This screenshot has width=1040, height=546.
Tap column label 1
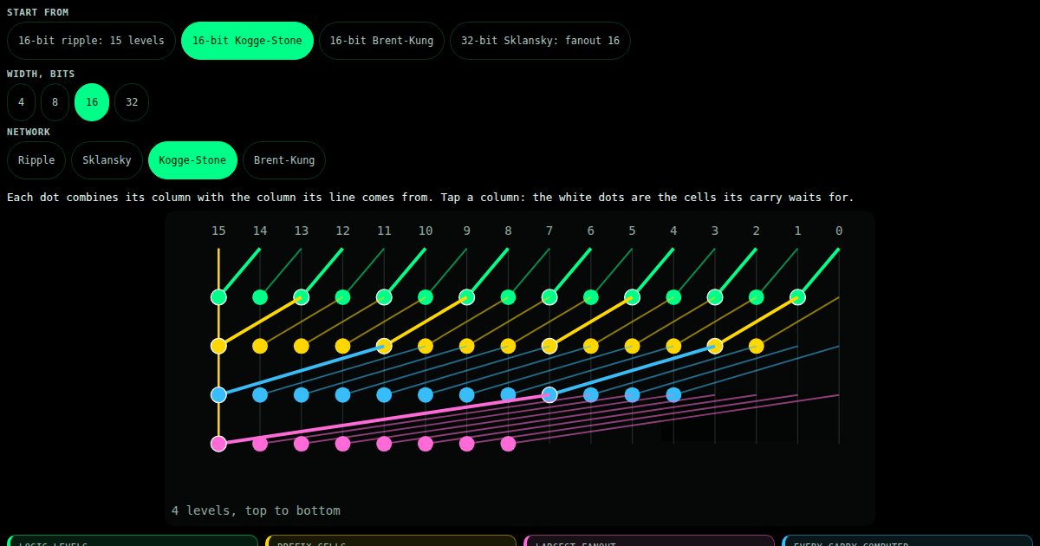click(797, 231)
